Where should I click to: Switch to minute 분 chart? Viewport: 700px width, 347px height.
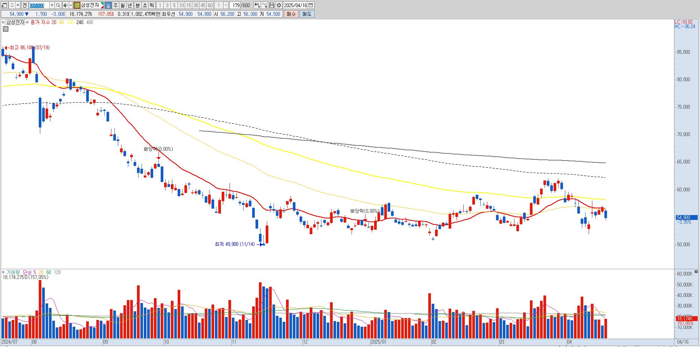pos(137,5)
